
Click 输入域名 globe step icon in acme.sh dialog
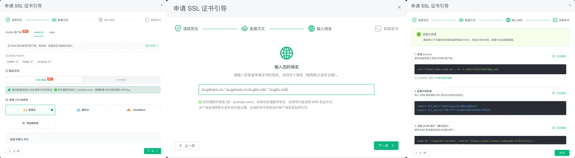101,20
